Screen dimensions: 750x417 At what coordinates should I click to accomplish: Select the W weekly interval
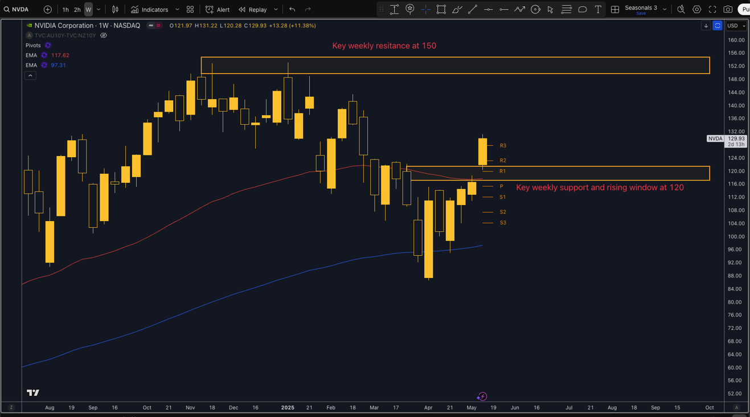click(88, 9)
